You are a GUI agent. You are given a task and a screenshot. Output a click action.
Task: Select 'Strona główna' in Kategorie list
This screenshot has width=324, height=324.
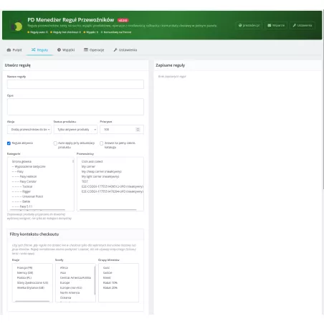[22, 161]
